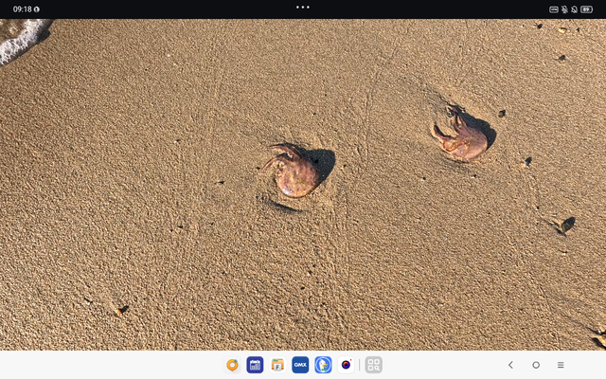Tap the keyboard status icon in the status bar
606x379 pixels.
coord(554,9)
